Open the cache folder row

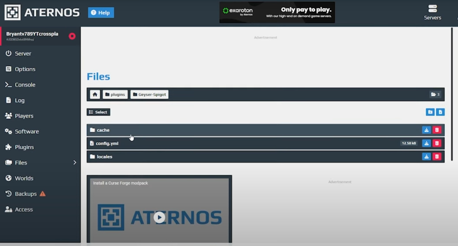pyautogui.click(x=265, y=130)
